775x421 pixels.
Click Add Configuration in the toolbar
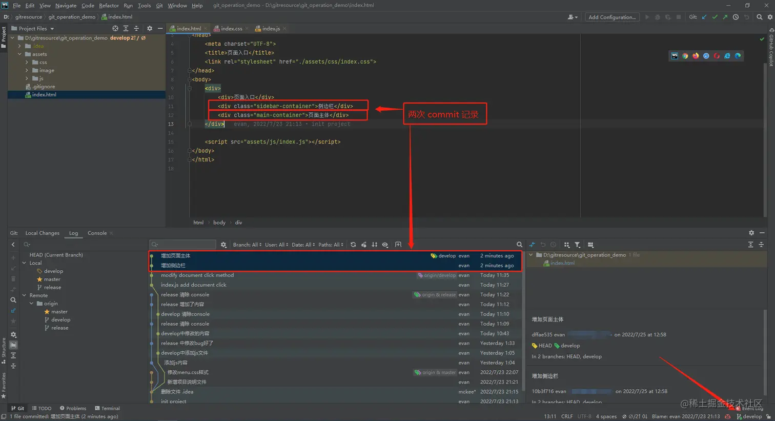[x=612, y=17]
